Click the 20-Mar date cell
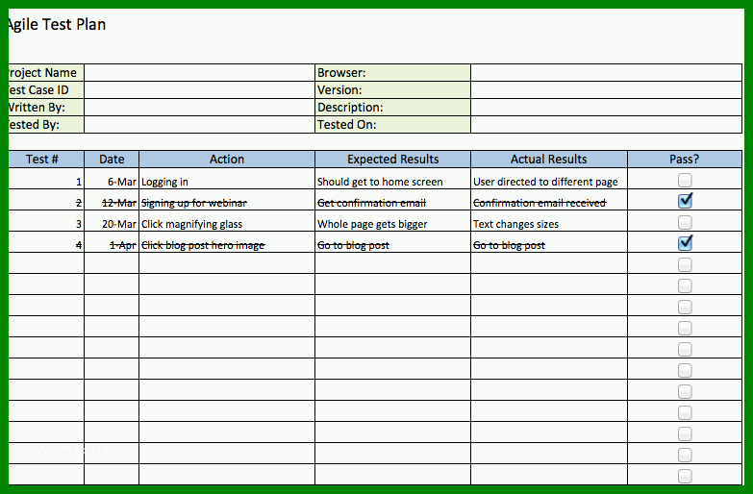The height and width of the screenshot is (494, 753). pos(112,221)
